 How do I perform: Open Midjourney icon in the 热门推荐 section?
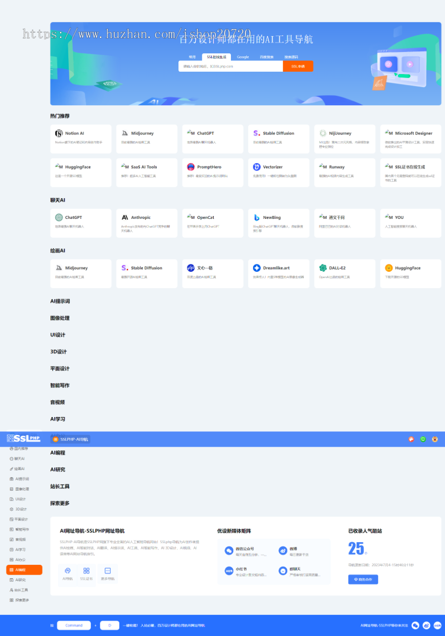tap(125, 133)
